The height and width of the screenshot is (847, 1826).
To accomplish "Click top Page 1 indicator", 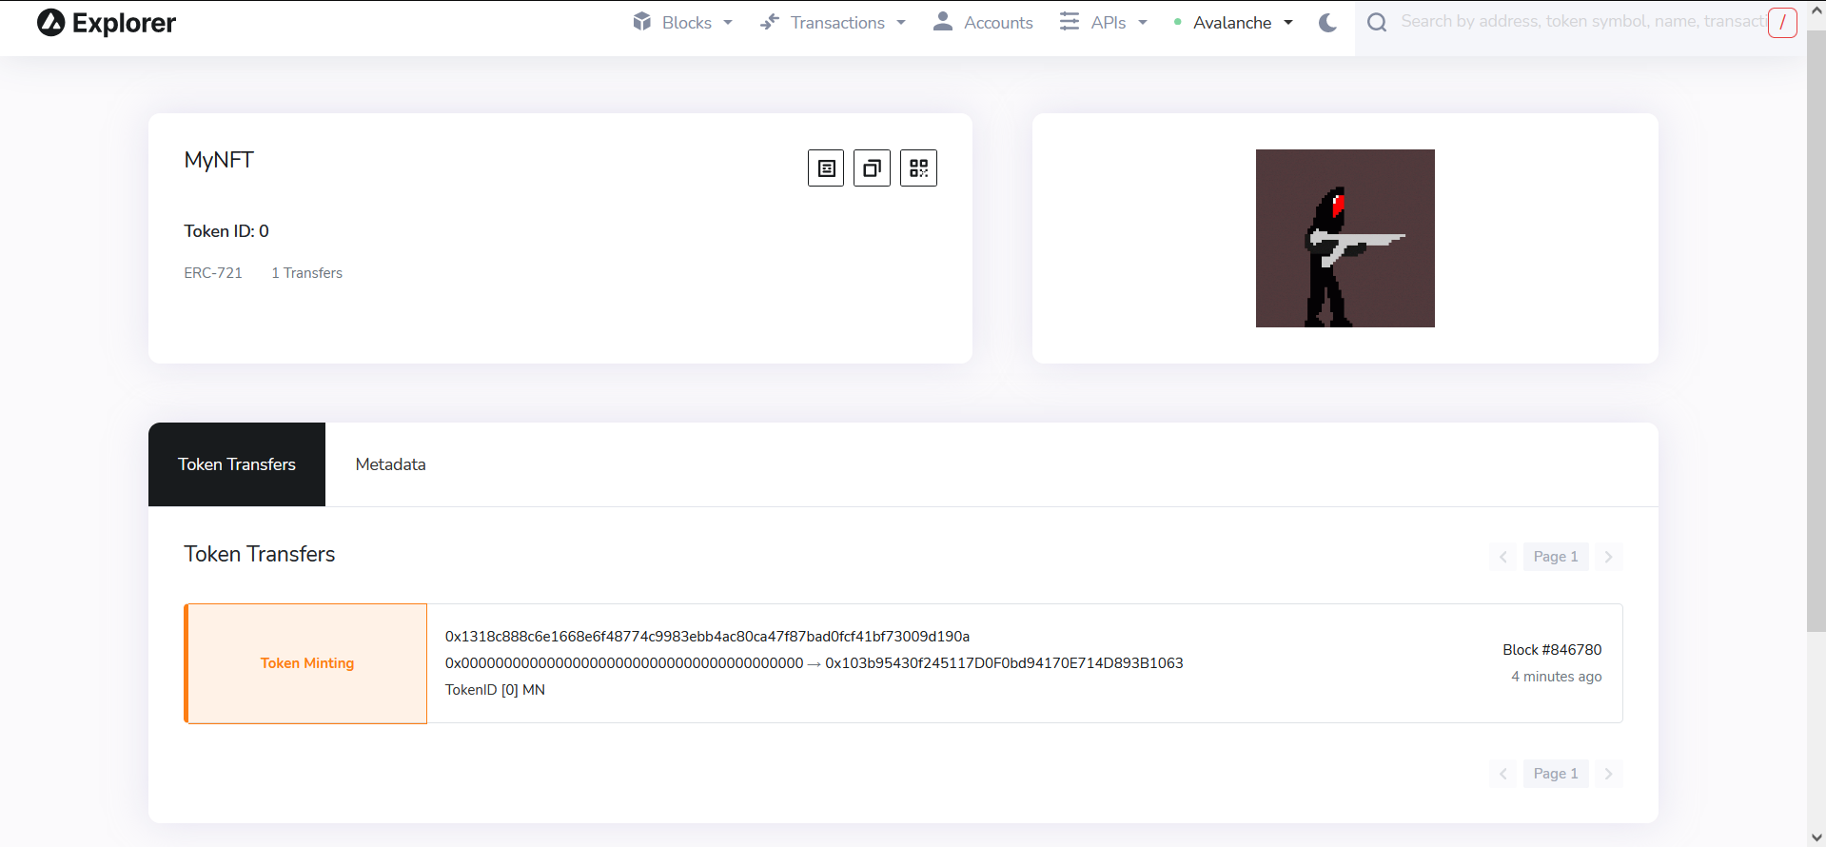I will pos(1556,557).
